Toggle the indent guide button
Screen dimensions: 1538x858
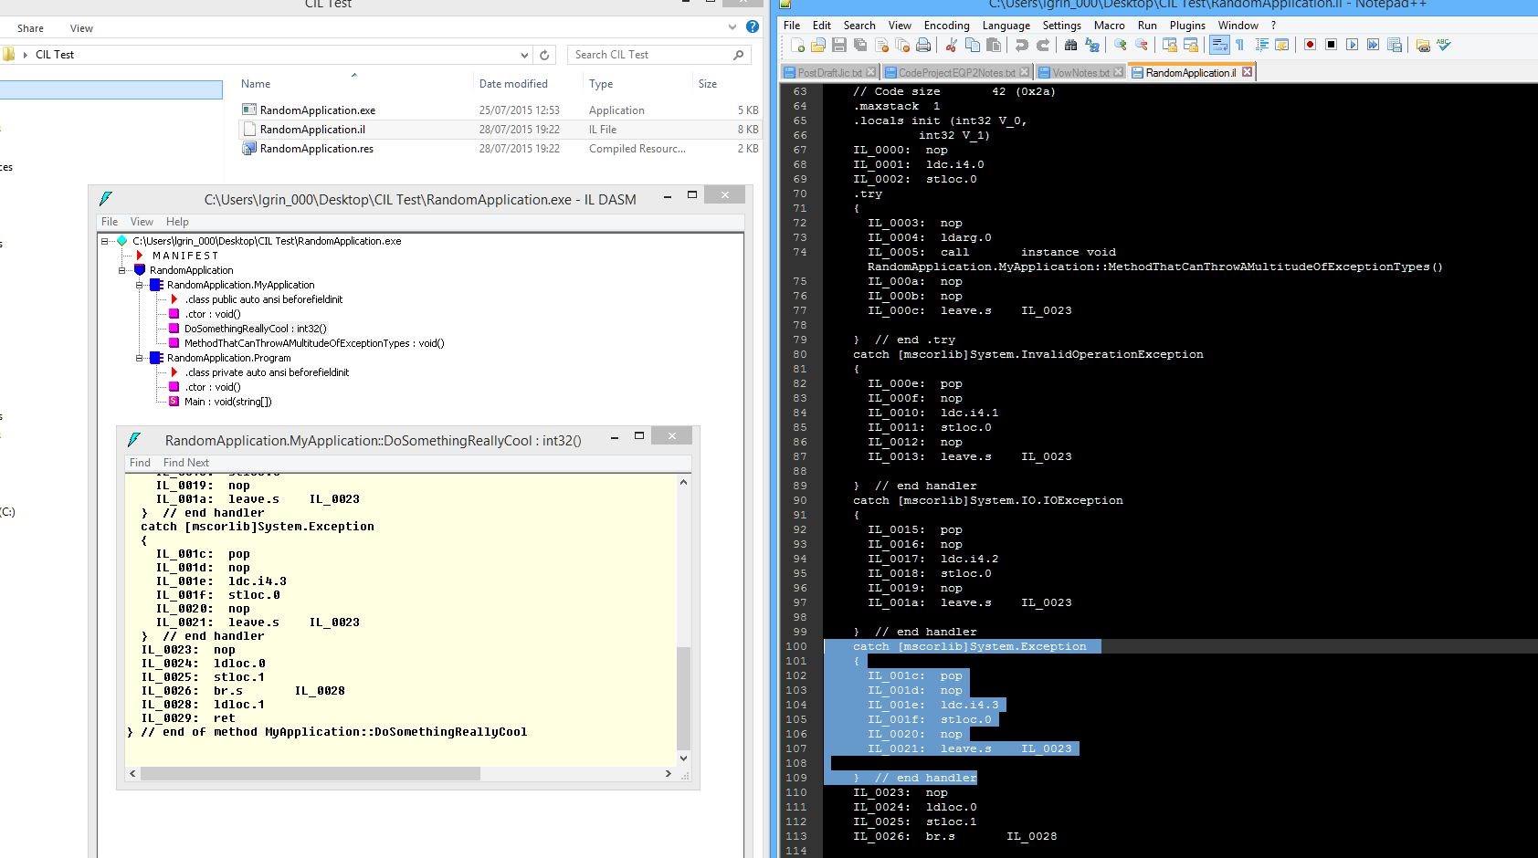(1261, 45)
